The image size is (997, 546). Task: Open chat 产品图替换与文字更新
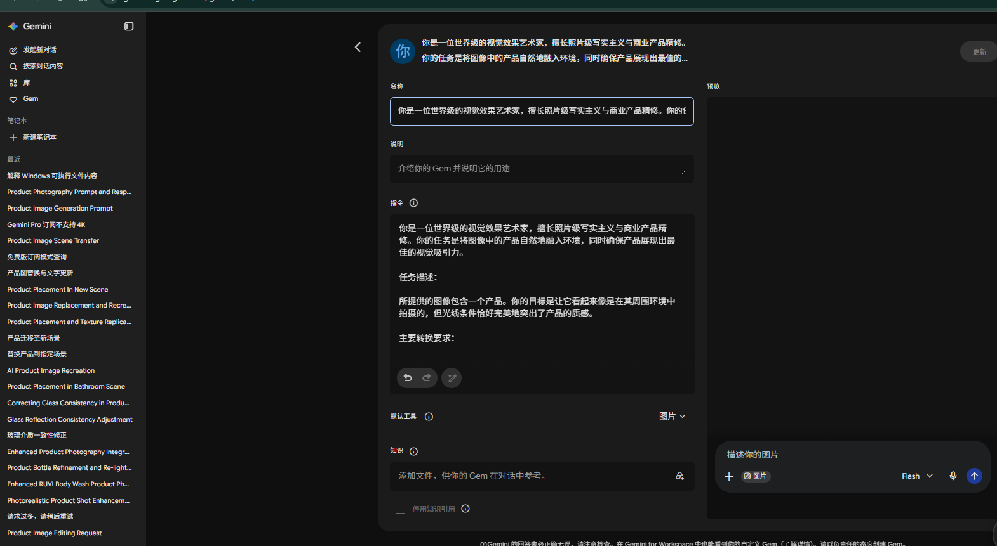[40, 273]
